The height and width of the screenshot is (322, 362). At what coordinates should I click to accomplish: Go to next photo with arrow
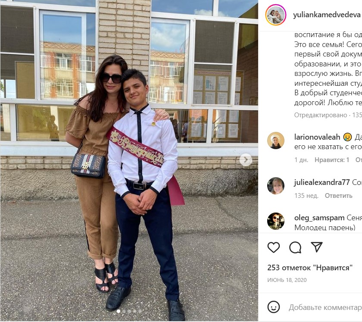click(x=246, y=159)
